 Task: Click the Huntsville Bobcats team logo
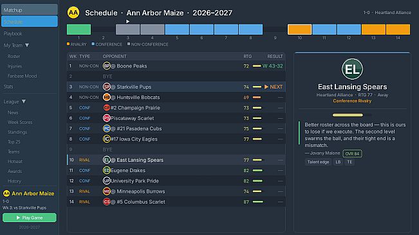click(107, 97)
